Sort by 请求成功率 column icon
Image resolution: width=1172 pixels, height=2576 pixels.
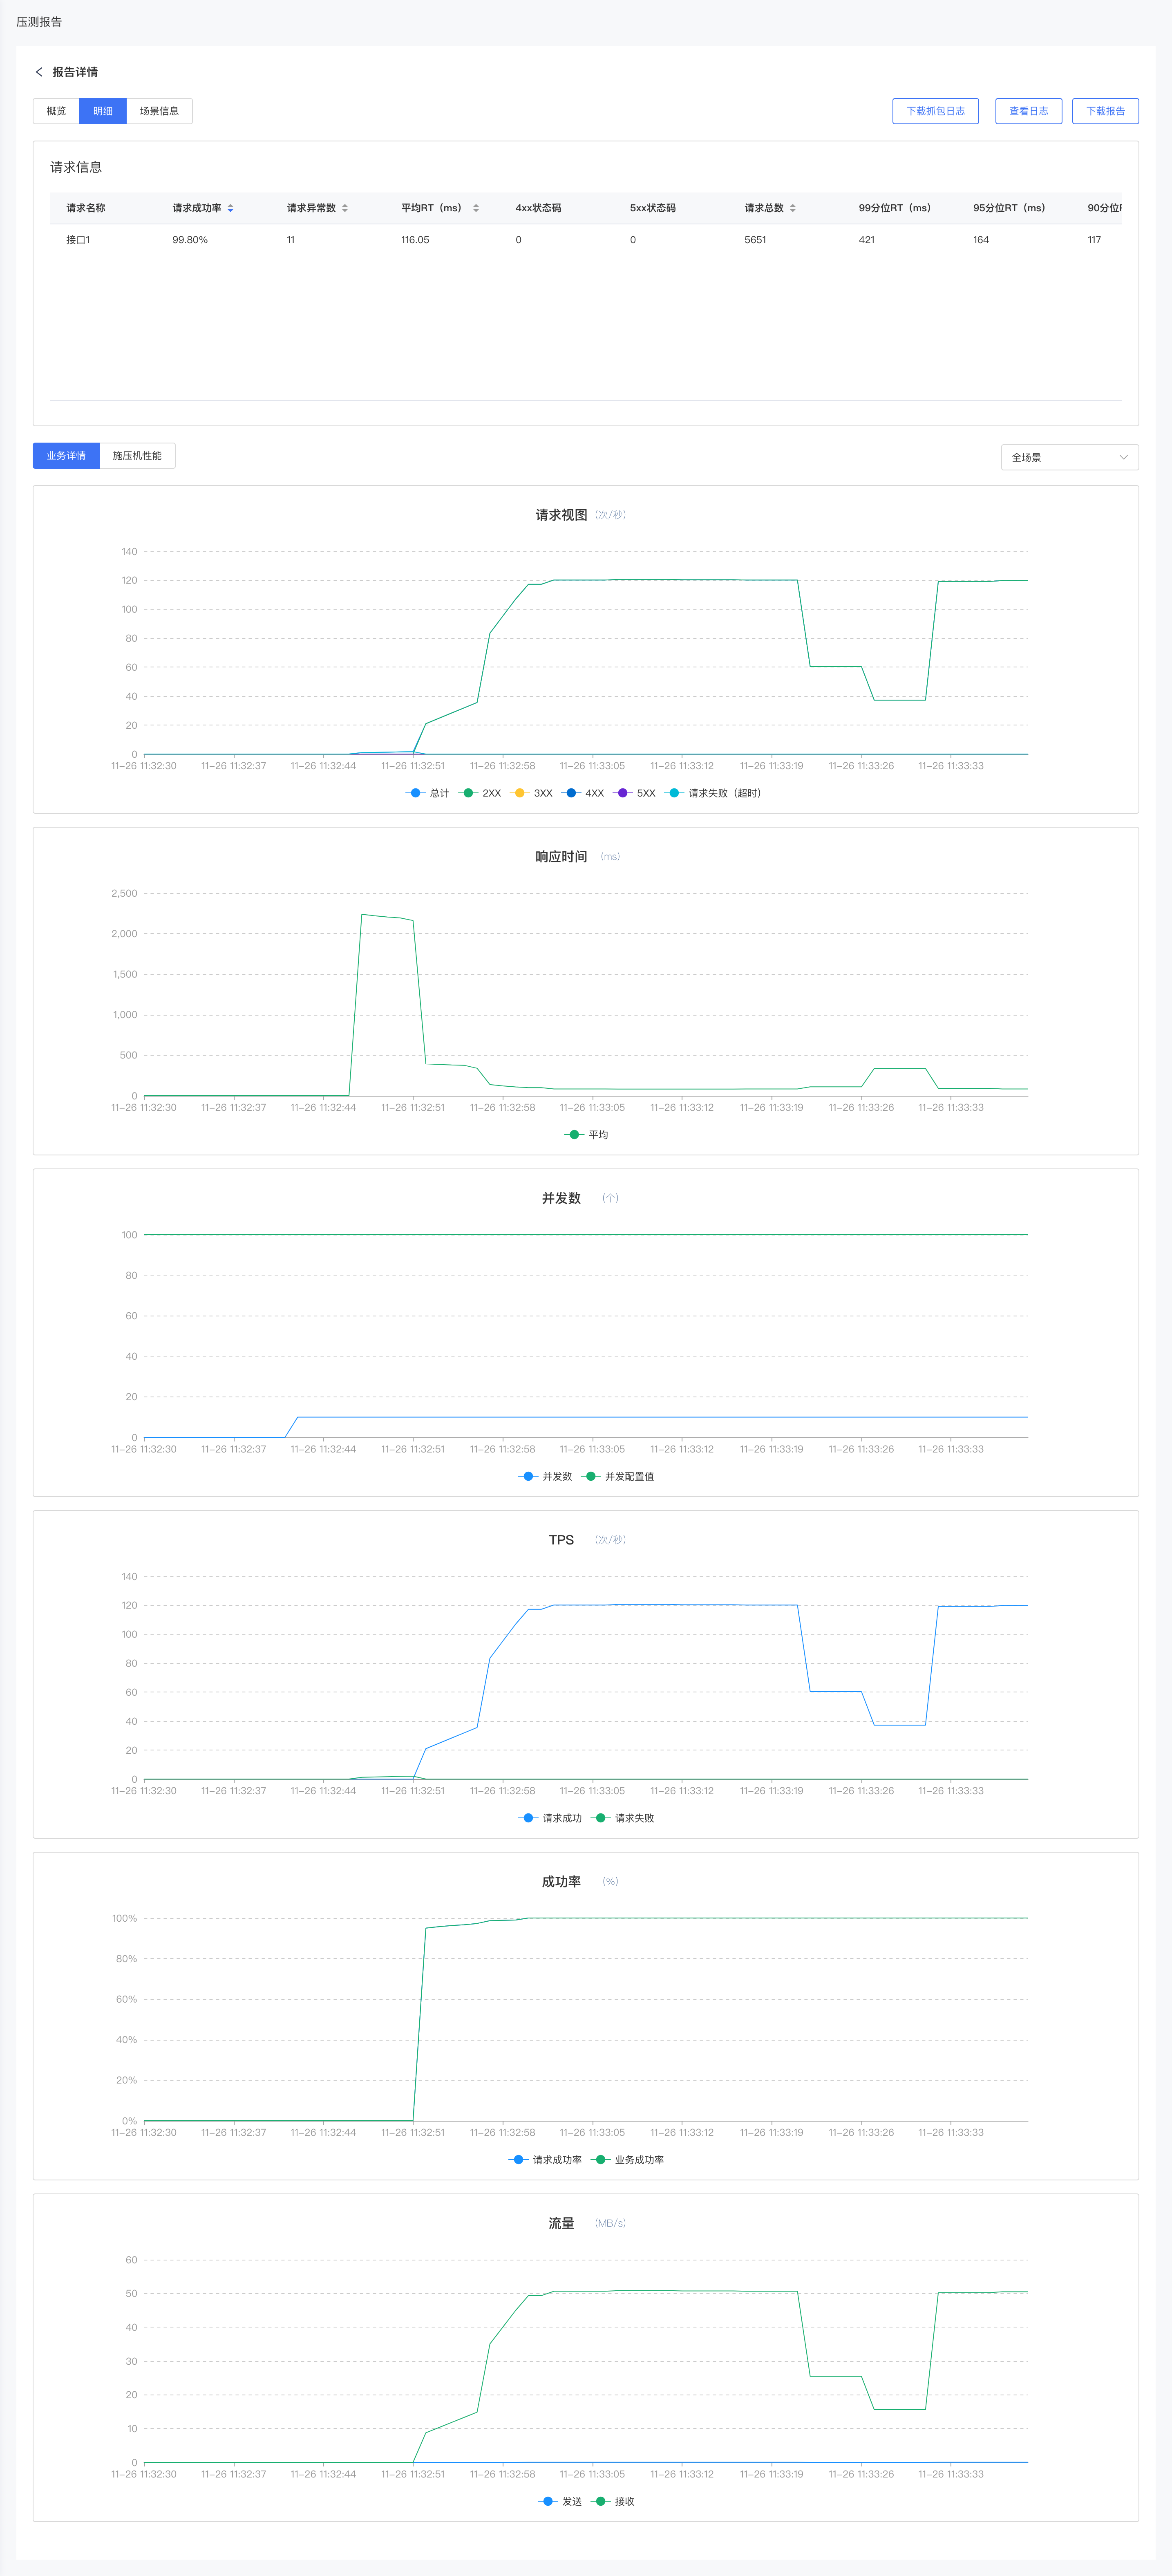(x=231, y=208)
